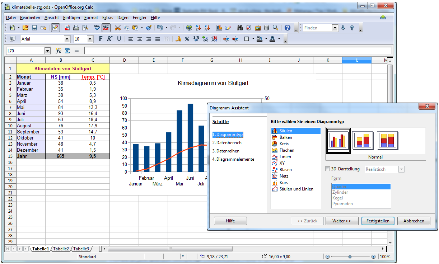Click the Gallery picture icon
439x264 pixels.
pos(257,28)
